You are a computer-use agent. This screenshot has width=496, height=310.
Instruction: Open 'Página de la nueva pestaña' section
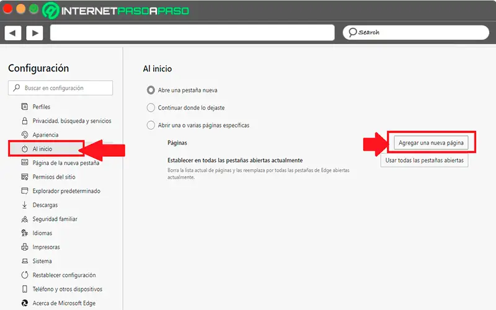point(66,162)
